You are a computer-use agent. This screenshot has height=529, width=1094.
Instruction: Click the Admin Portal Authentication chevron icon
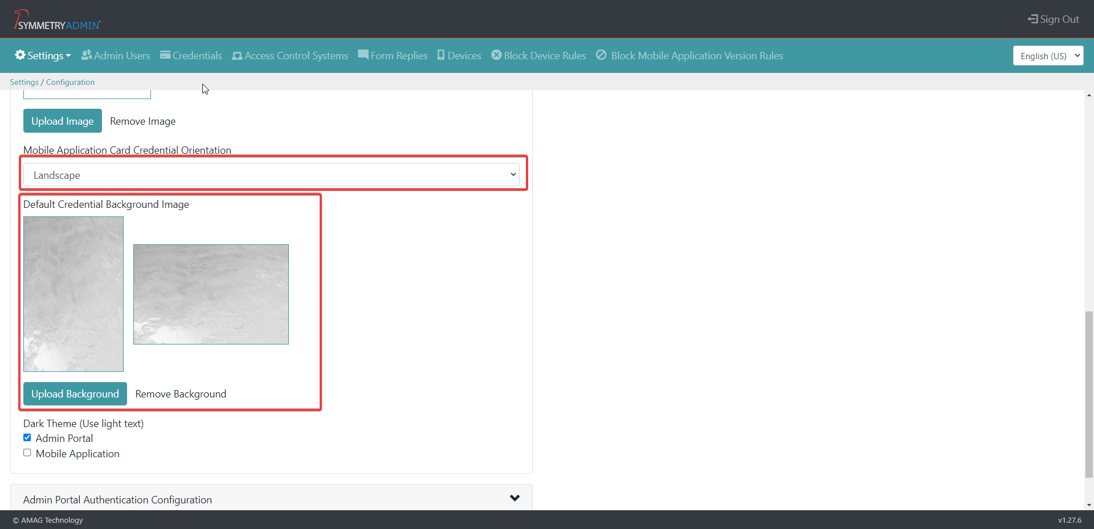tap(515, 498)
